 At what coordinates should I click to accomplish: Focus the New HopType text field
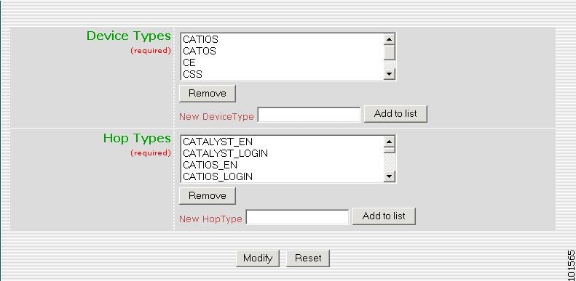pos(297,217)
